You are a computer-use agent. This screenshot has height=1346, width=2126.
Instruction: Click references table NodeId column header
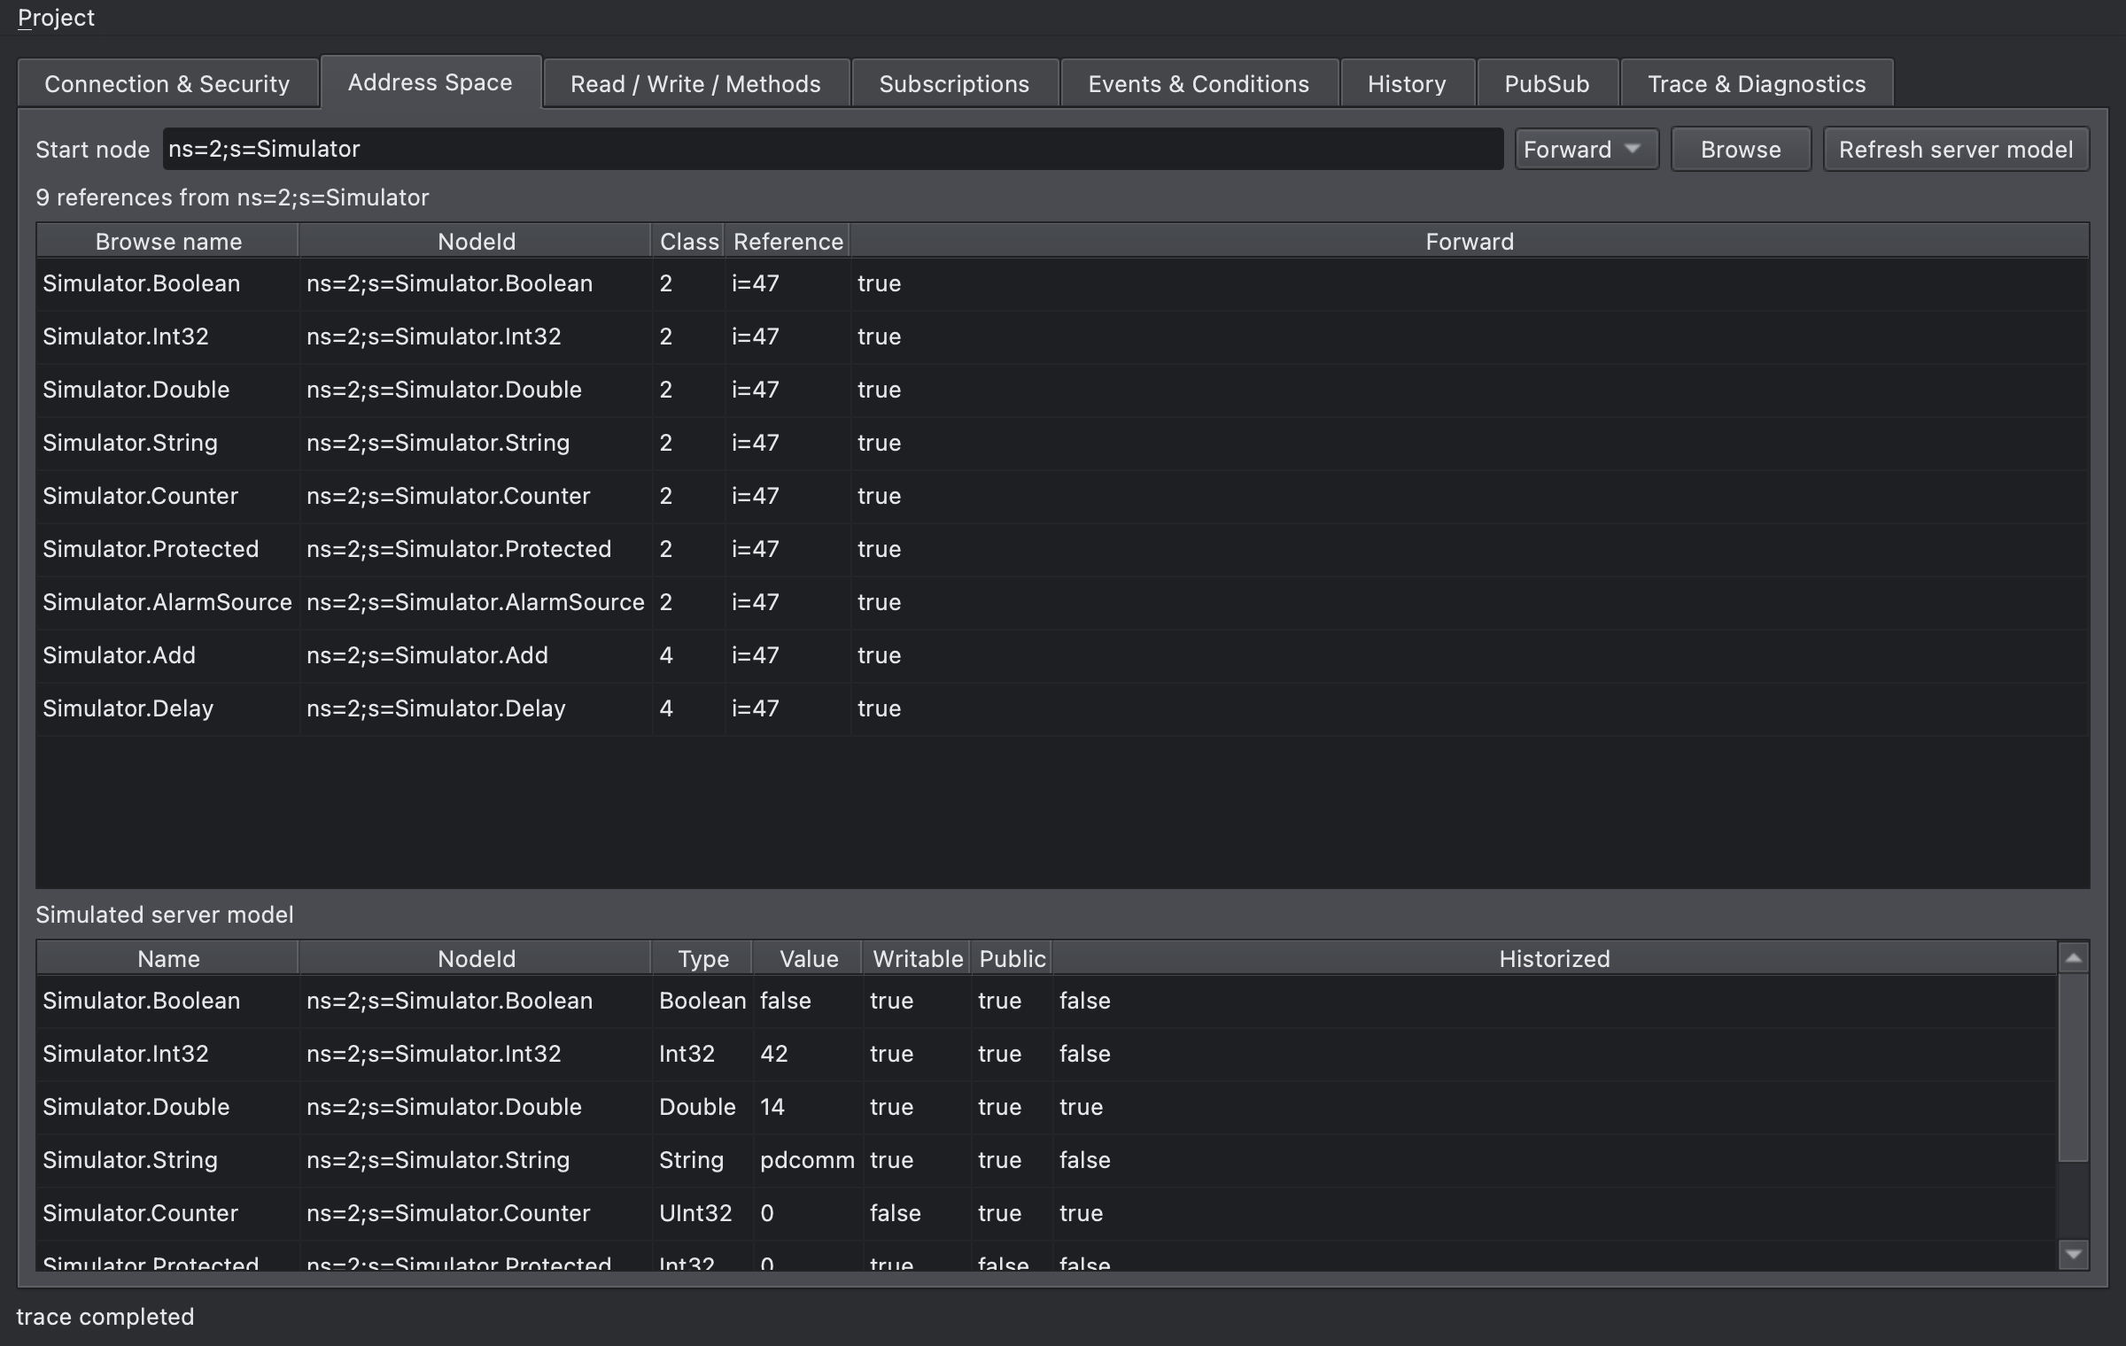476,242
